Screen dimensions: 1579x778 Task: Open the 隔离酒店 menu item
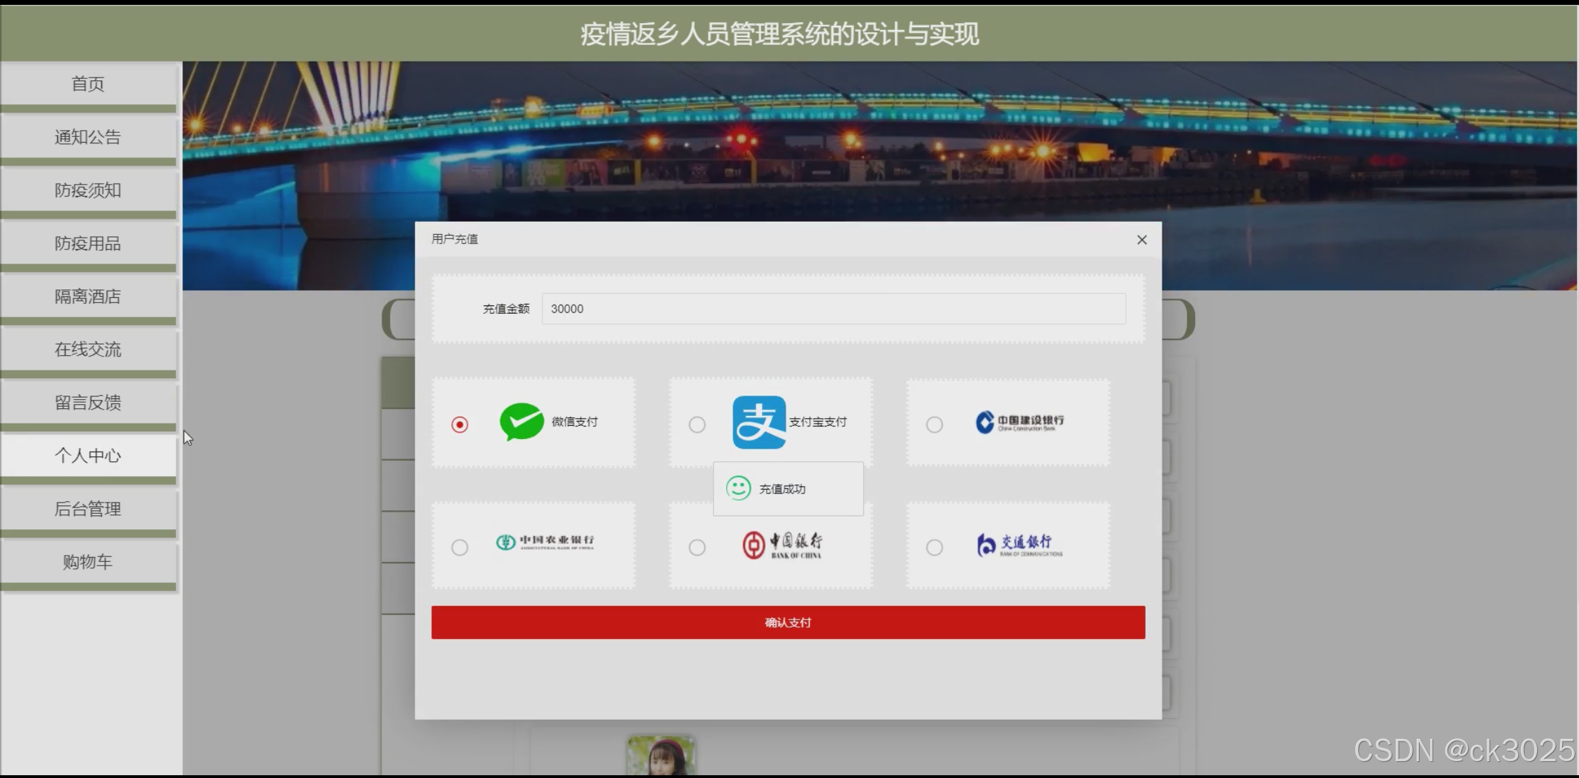88,296
